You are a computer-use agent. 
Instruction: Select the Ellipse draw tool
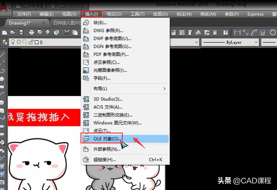(2, 126)
